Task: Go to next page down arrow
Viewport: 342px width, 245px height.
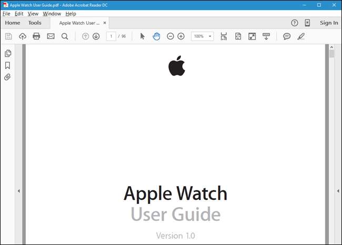Action: point(96,36)
